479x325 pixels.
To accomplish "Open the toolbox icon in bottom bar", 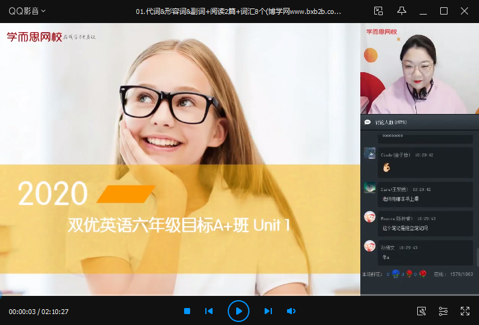I will [421, 311].
